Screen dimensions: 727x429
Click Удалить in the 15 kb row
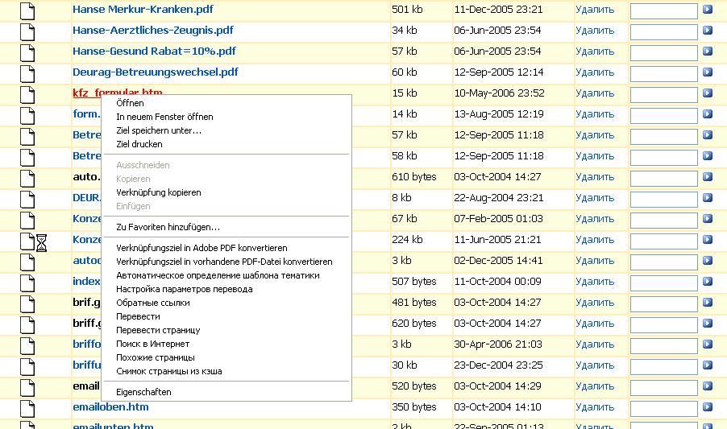595,93
